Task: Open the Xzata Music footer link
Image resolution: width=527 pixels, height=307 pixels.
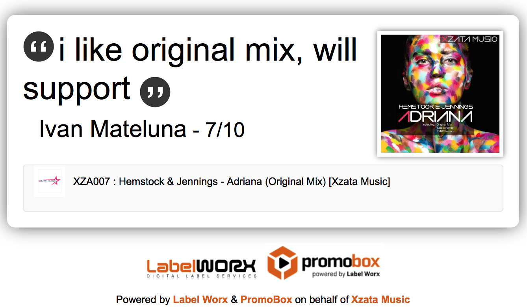Action: (380, 300)
